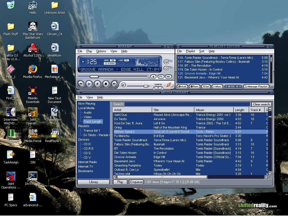This screenshot has width=288, height=216.
Task: Select the Safri Duo Played Alive row
Action: (190, 115)
